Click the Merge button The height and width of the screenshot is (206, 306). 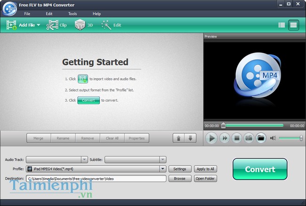tap(39, 138)
